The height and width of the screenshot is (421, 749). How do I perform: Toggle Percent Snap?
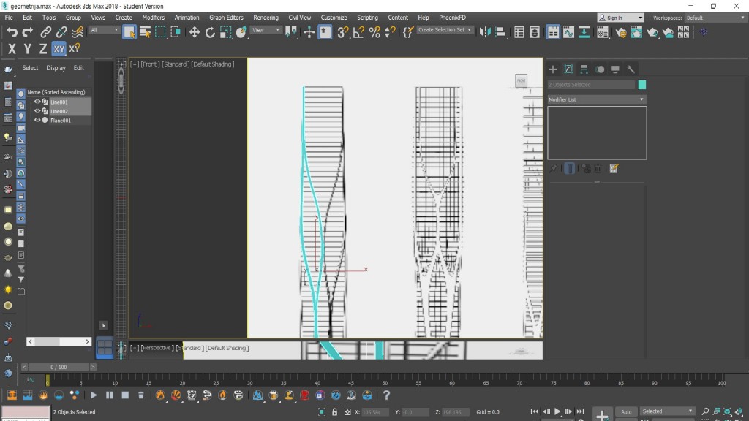tap(374, 32)
